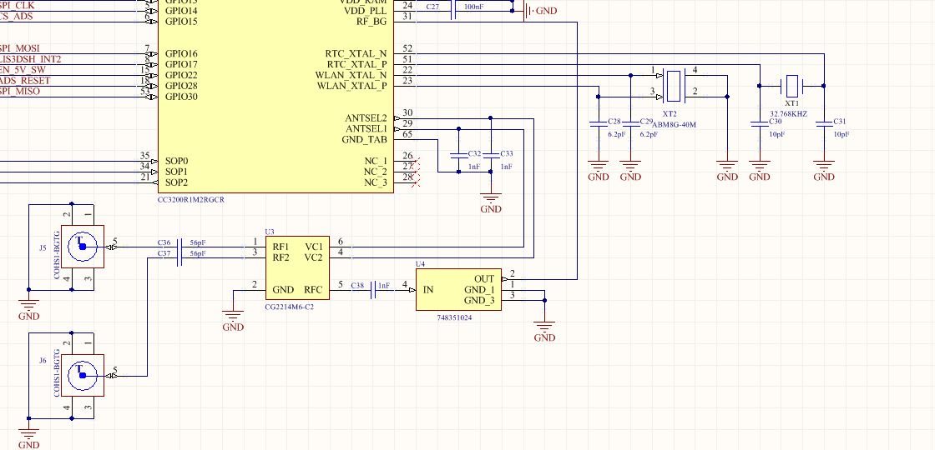935x450 pixels.
Task: Select capacitor C27 symbol
Action: [454, 10]
